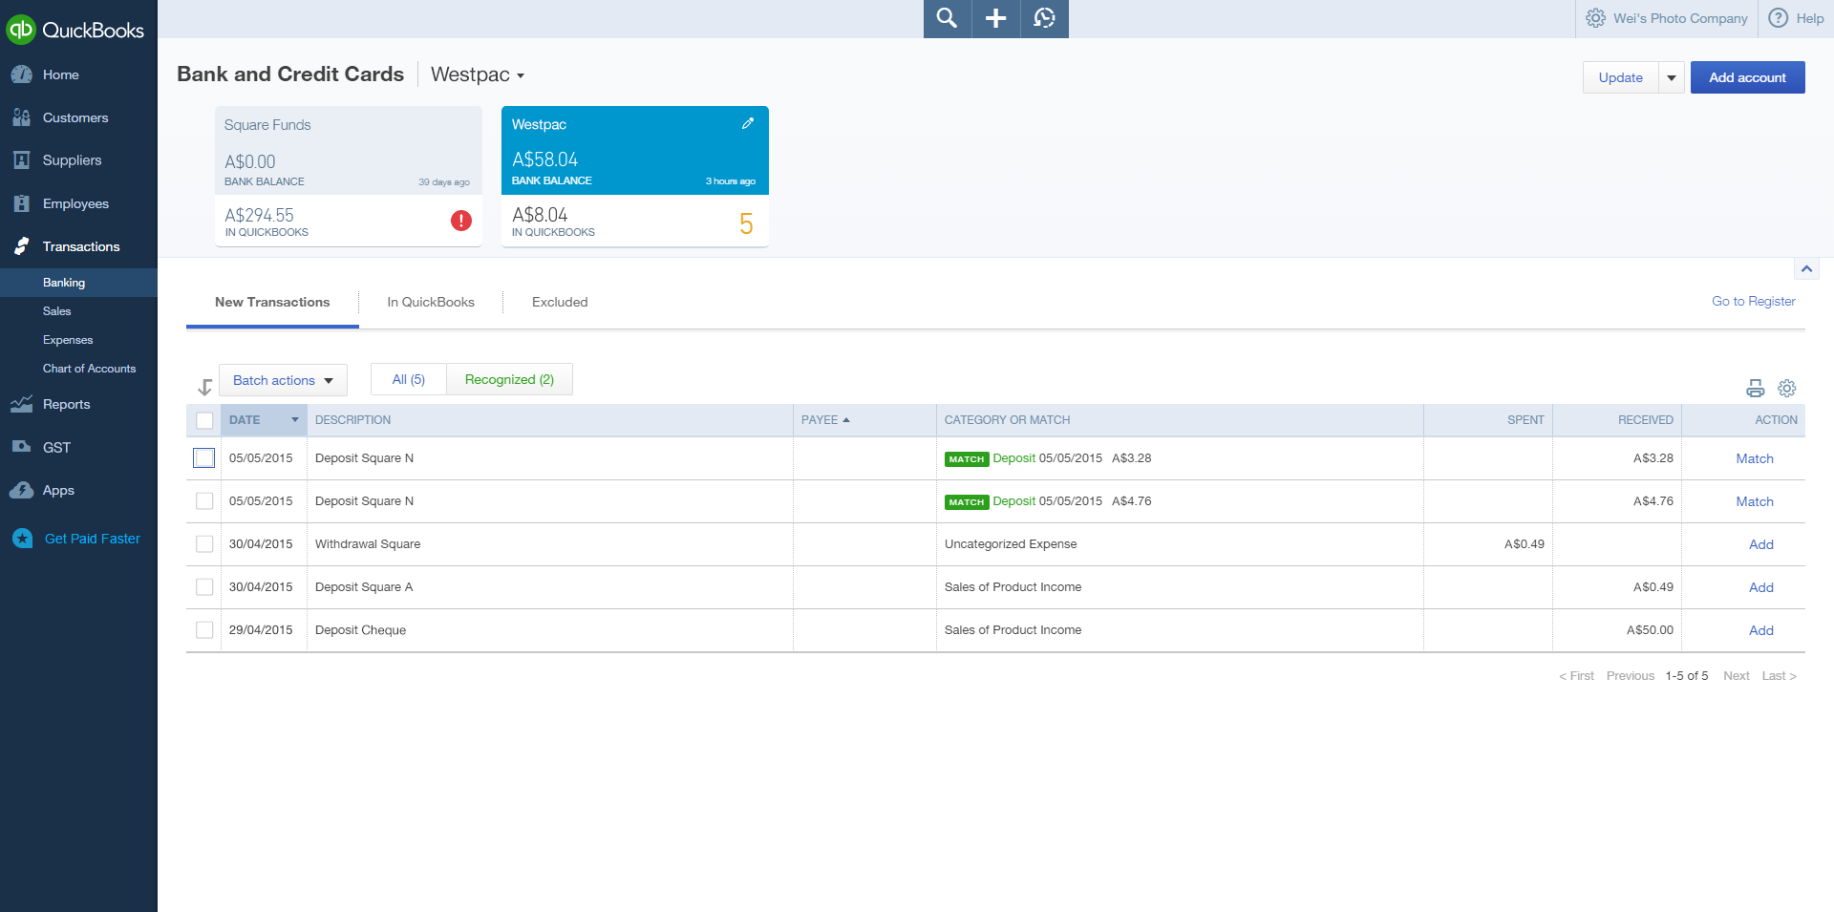Open the Update button dropdown arrow
Screen dimensions: 1834x912
[1672, 77]
